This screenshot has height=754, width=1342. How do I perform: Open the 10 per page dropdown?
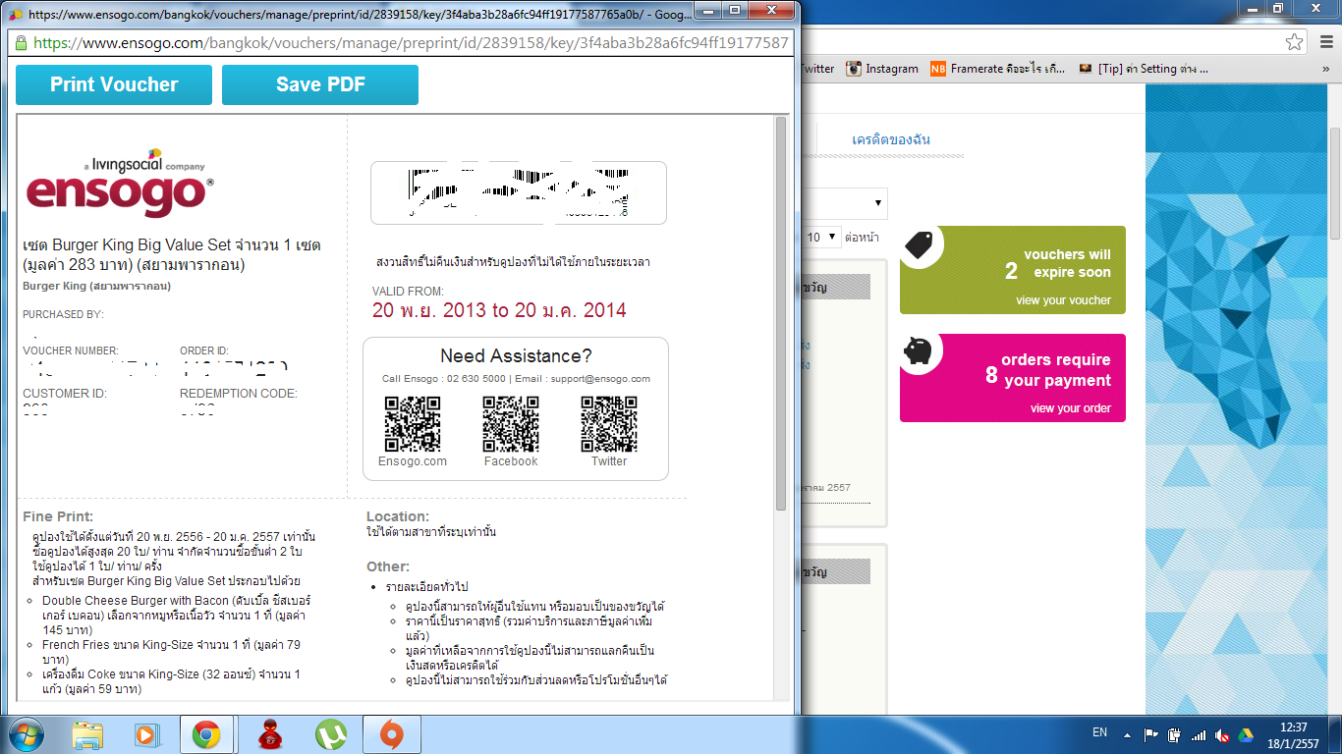pyautogui.click(x=823, y=237)
